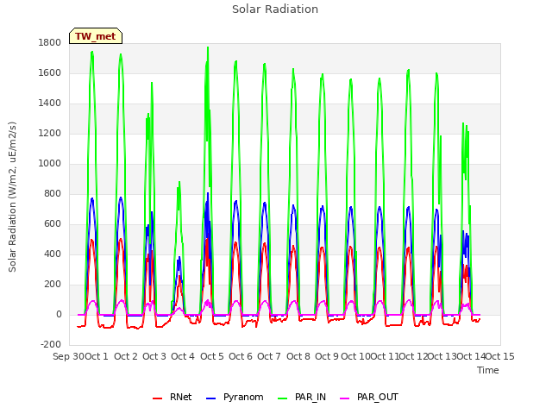
Task: Click the magenta PAR_OUT legend swatch
Action: point(345,398)
